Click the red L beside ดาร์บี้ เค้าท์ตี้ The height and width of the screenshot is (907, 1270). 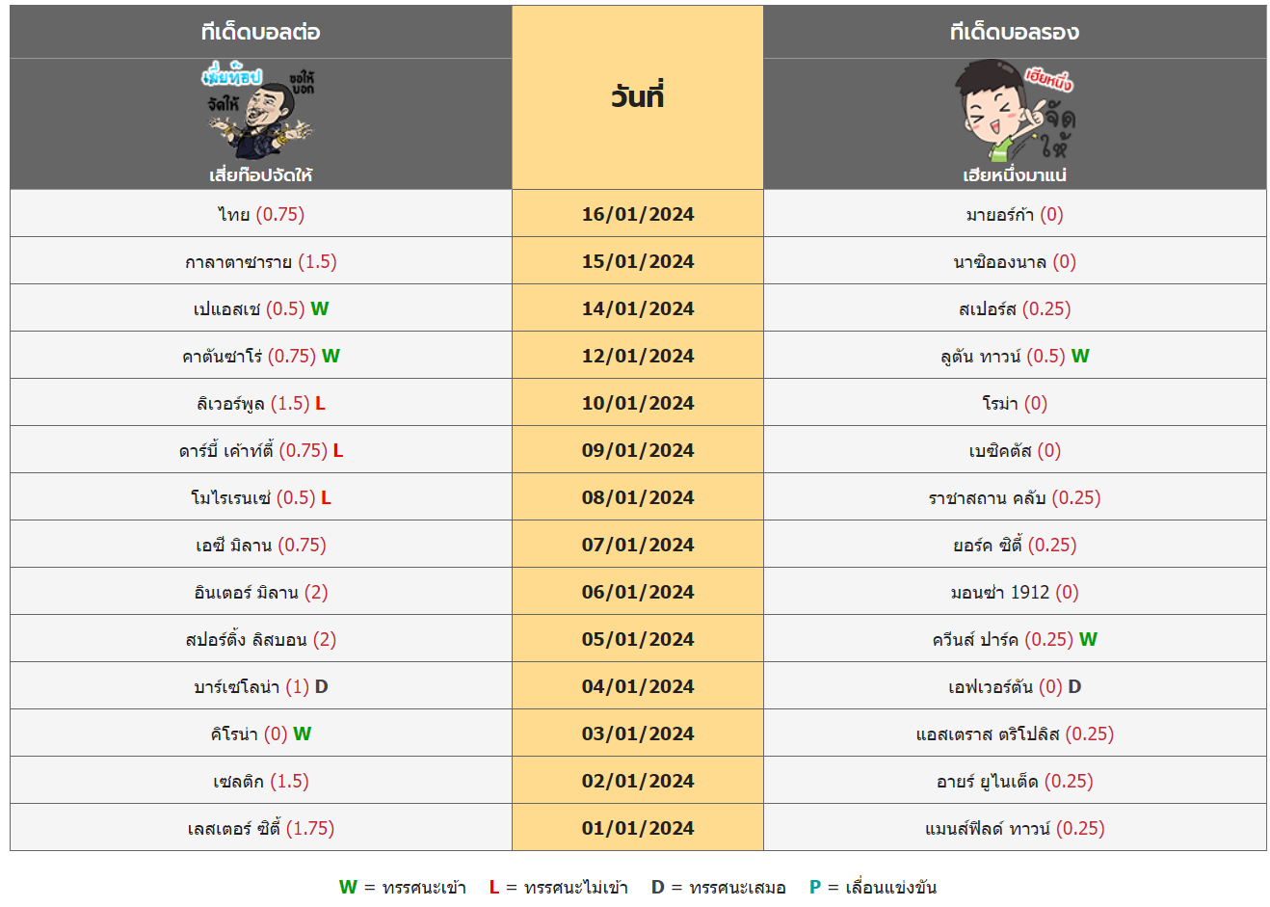[x=338, y=450]
